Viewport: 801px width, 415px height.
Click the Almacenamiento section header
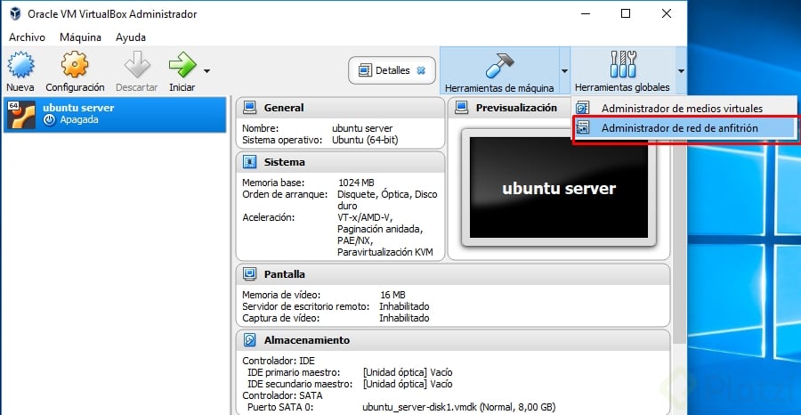point(453,340)
